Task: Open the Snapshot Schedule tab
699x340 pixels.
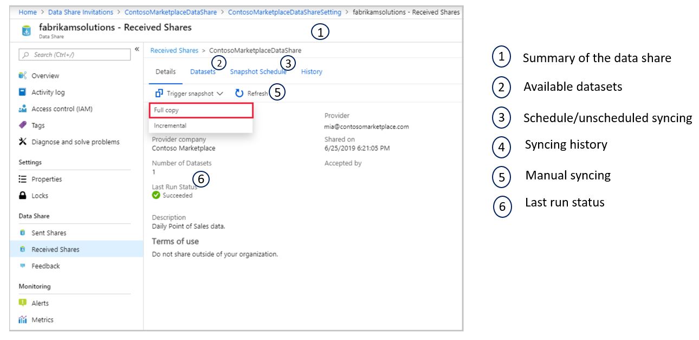Action: click(258, 71)
